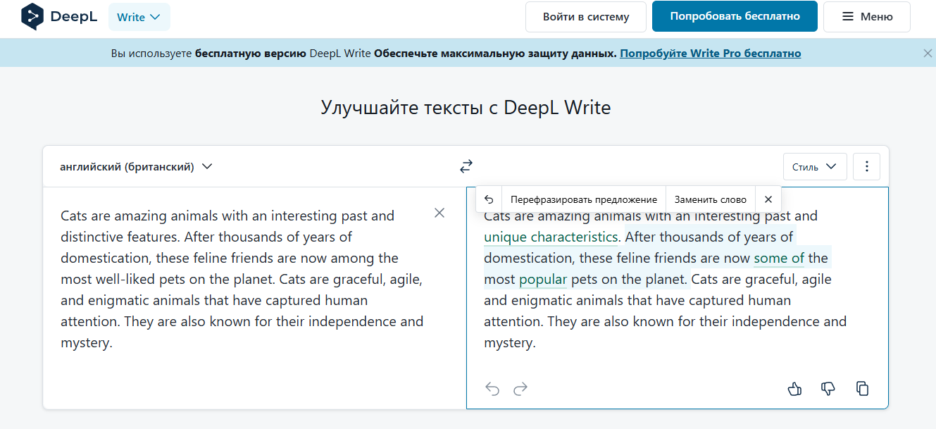Give thumbs up to the result
Viewport: 936px width, 429px height.
point(794,389)
